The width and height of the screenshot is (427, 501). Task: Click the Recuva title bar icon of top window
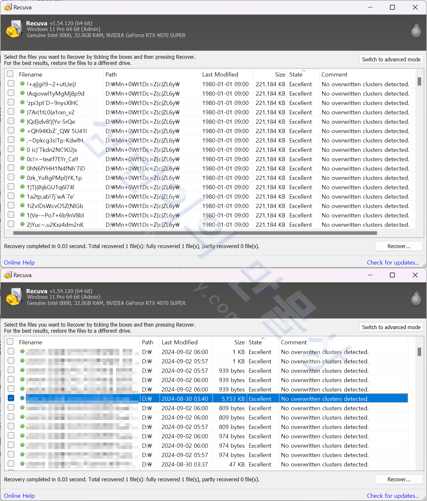tap(8, 7)
